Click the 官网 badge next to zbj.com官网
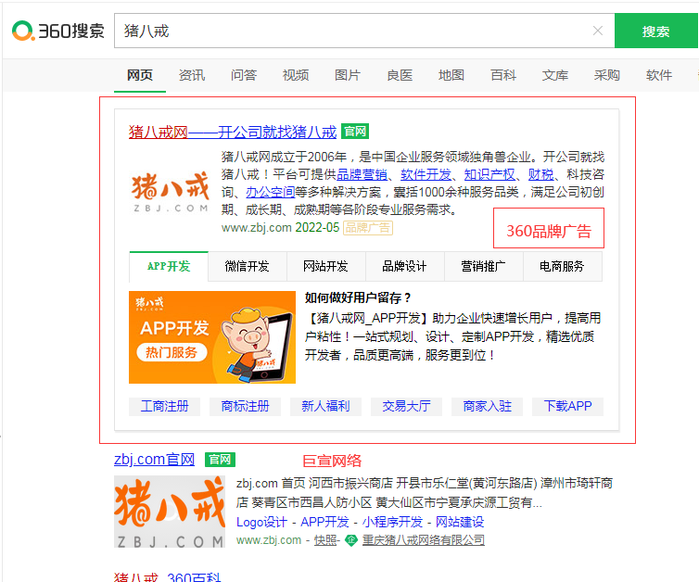This screenshot has height=582, width=699. point(220,460)
